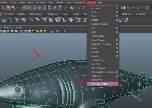Open the Dynamic2 shelf tab
This screenshot has height=108, width=152.
point(140,14)
